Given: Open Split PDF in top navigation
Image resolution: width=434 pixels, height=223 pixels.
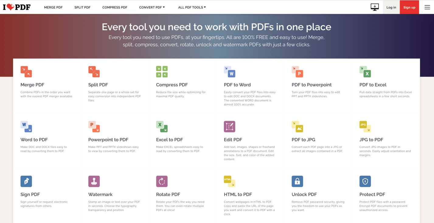Looking at the screenshot, I should [82, 7].
